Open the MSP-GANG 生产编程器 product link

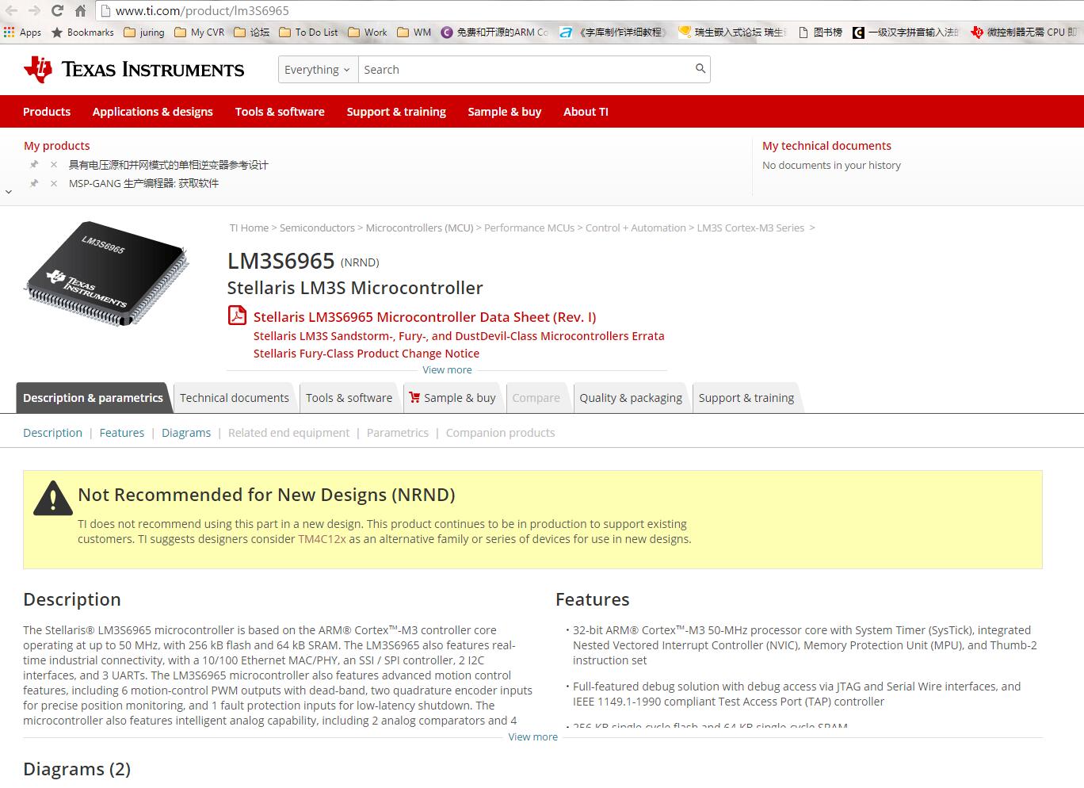(x=143, y=184)
